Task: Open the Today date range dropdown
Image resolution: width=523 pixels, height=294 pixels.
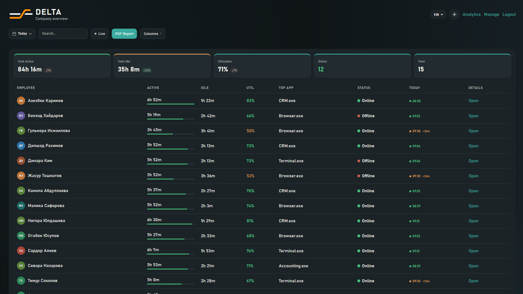Action: pyautogui.click(x=22, y=34)
